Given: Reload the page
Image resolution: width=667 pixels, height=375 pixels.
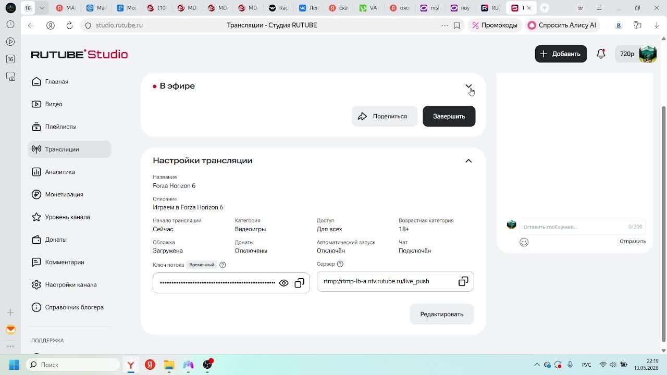Looking at the screenshot, I should pos(69,25).
